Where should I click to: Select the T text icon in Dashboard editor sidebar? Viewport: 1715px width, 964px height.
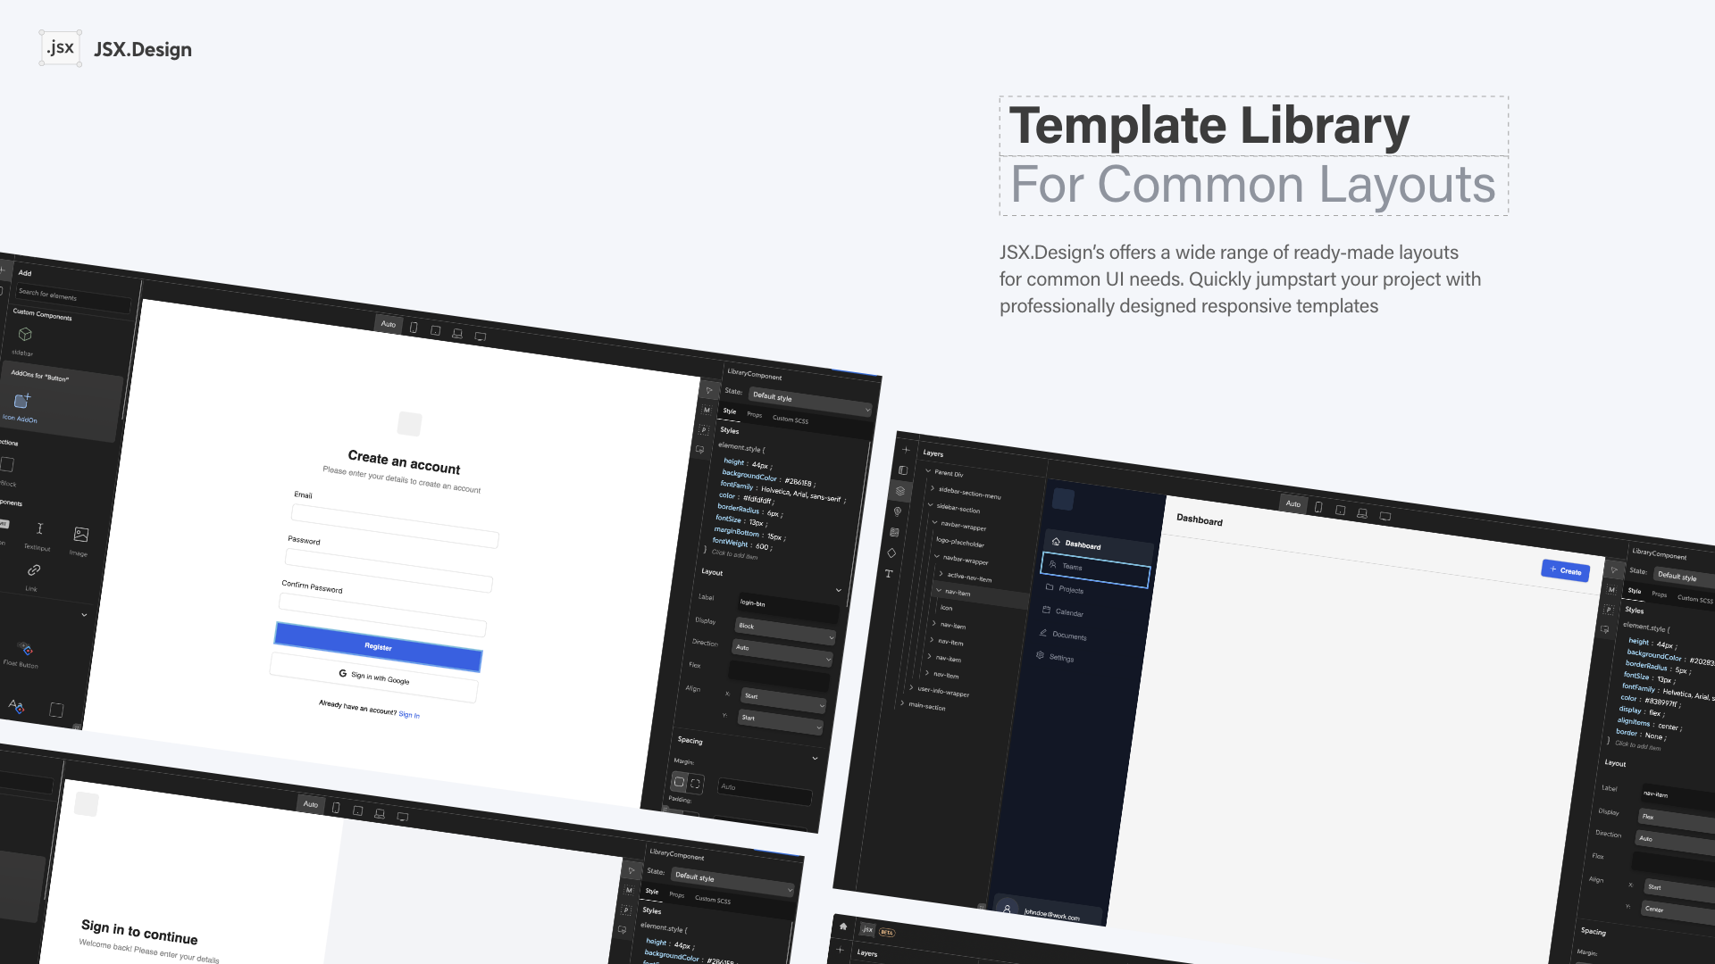tap(889, 574)
